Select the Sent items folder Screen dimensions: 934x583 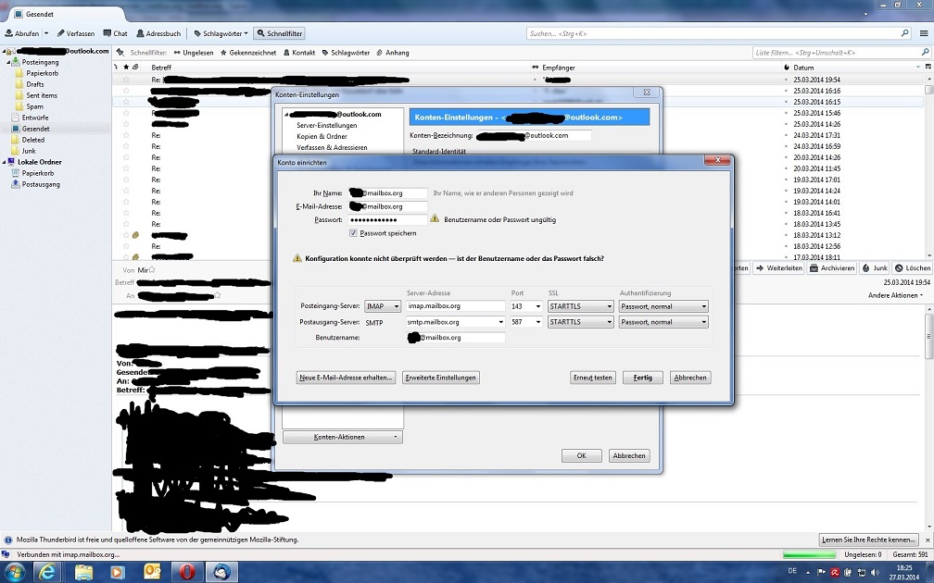[x=42, y=95]
